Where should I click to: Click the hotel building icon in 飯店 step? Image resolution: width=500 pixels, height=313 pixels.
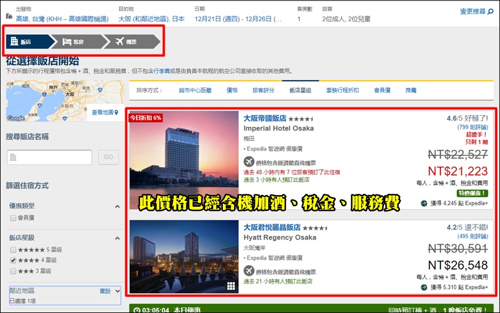click(14, 41)
